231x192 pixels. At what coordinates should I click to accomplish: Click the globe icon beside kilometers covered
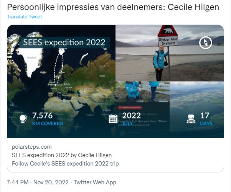(23, 118)
